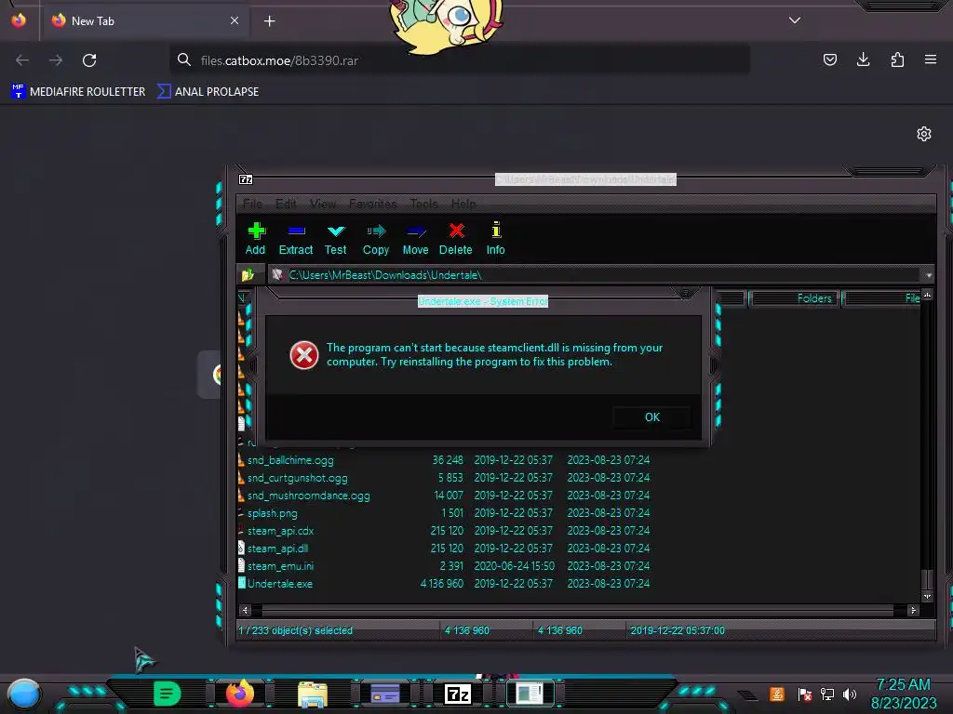
Task: Click the Folders column header
Action: (x=794, y=298)
